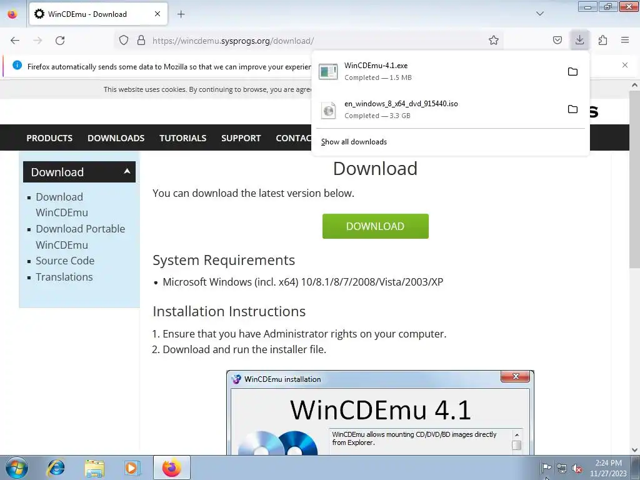Click the muted volume tray icon
Image resolution: width=640 pixels, height=480 pixels.
point(577,468)
